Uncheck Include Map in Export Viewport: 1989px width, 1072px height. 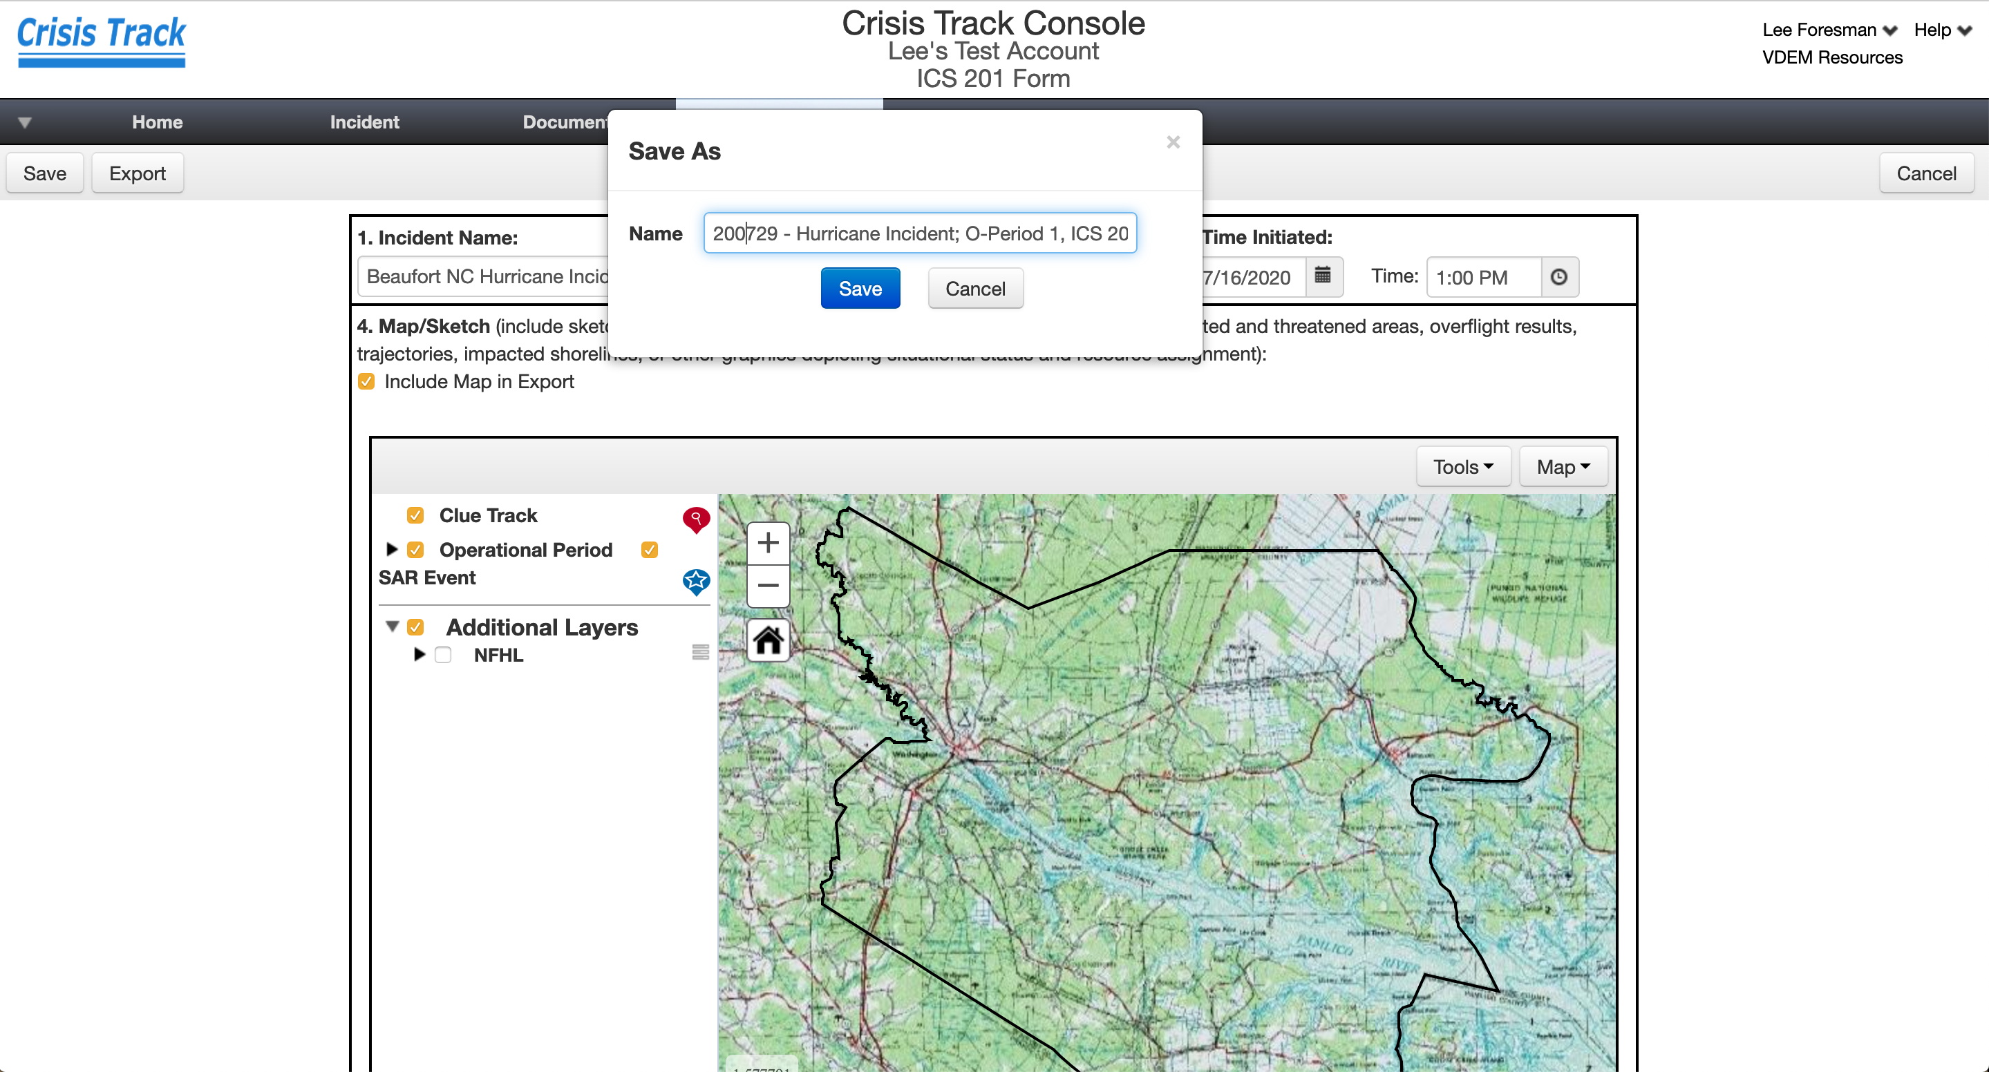[x=367, y=381]
